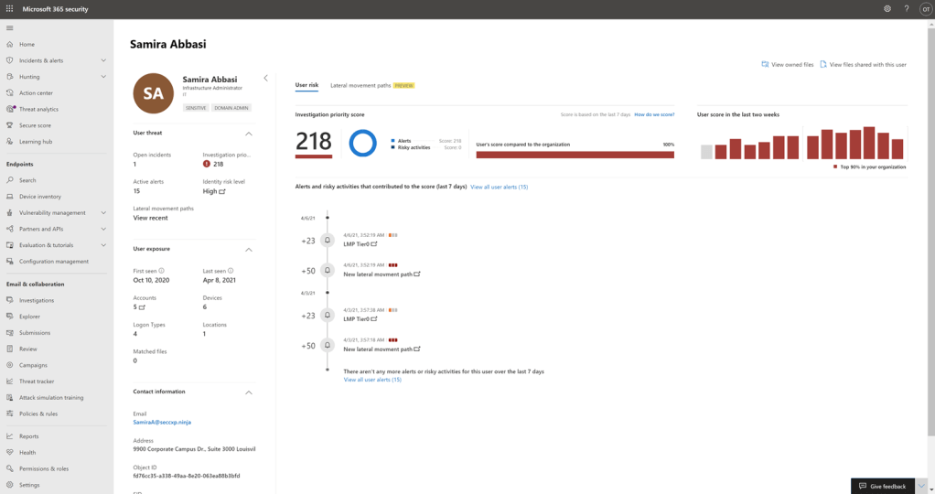The height and width of the screenshot is (494, 935).
Task: Click the Device inventory sidebar icon
Action: pyautogui.click(x=9, y=197)
